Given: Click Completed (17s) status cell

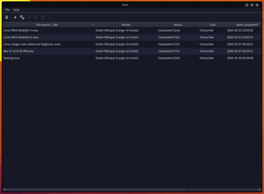Looking at the screenshot, I should [178, 51].
